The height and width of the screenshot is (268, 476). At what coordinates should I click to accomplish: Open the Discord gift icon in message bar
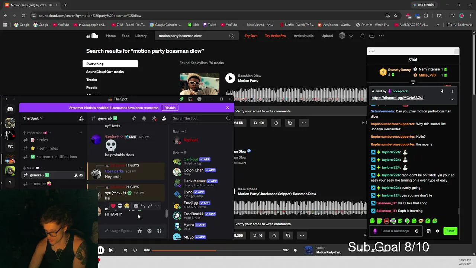[x=139, y=231]
